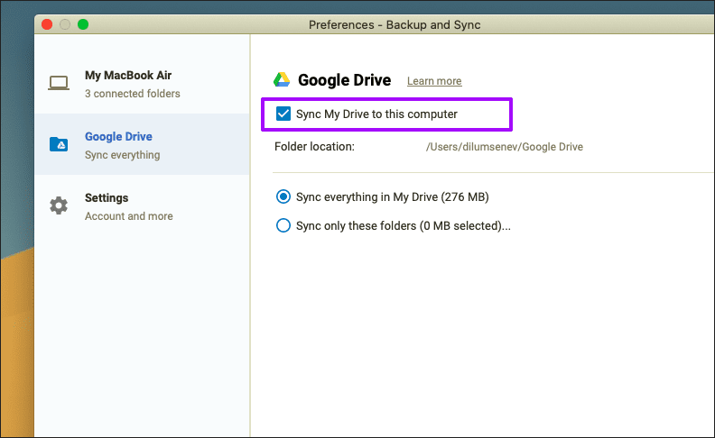
Task: Click the Sync everything subtitle in sidebar
Action: (122, 155)
